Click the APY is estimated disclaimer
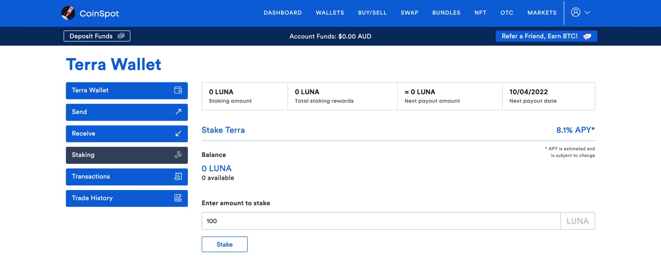Viewport: 661px width, 278px height. click(570, 152)
